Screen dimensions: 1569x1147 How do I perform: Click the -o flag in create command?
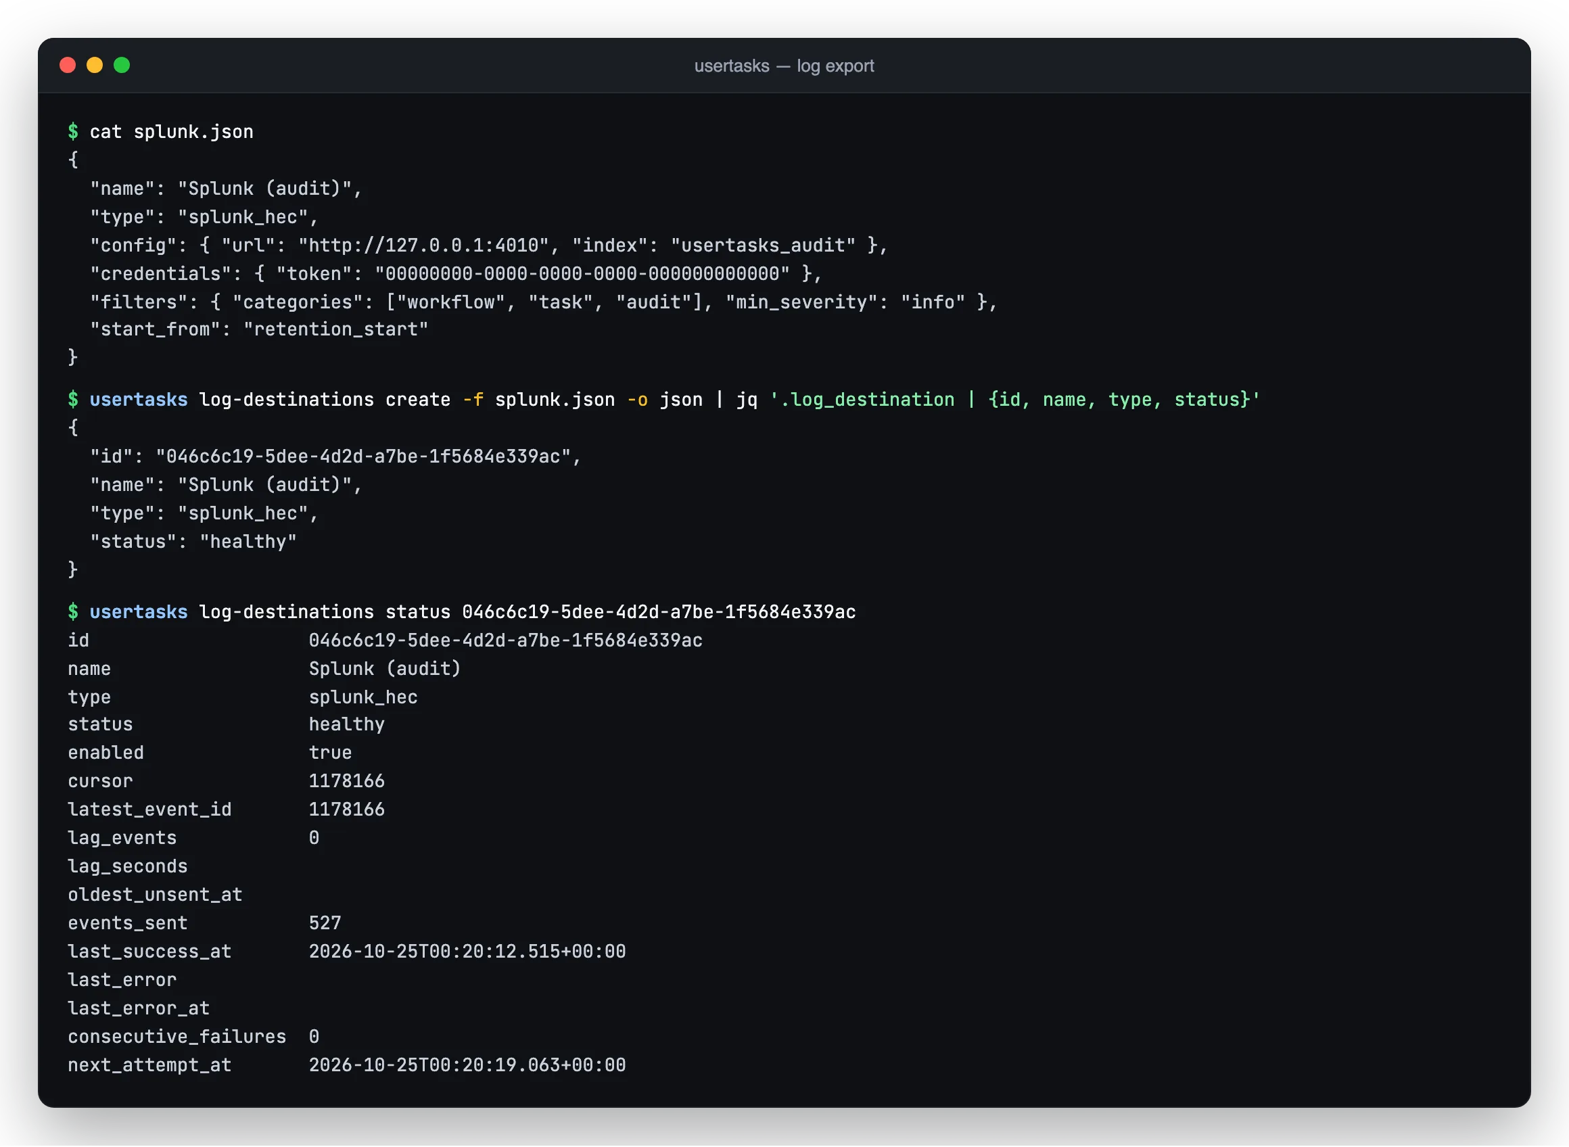point(637,400)
